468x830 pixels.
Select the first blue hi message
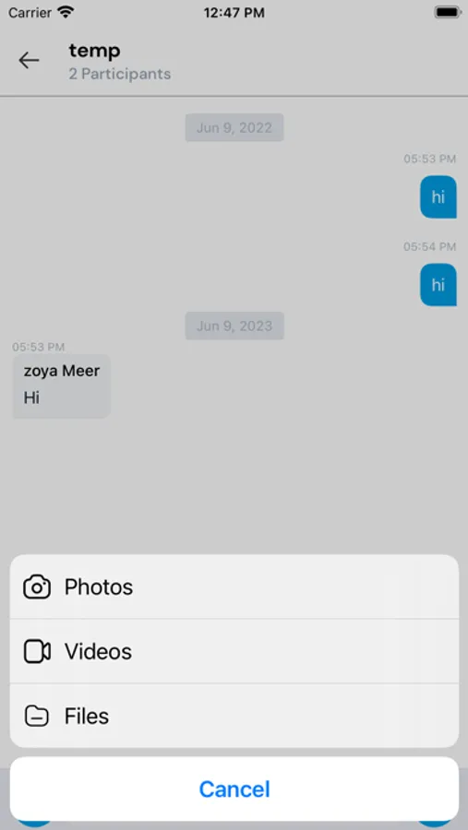coord(438,197)
